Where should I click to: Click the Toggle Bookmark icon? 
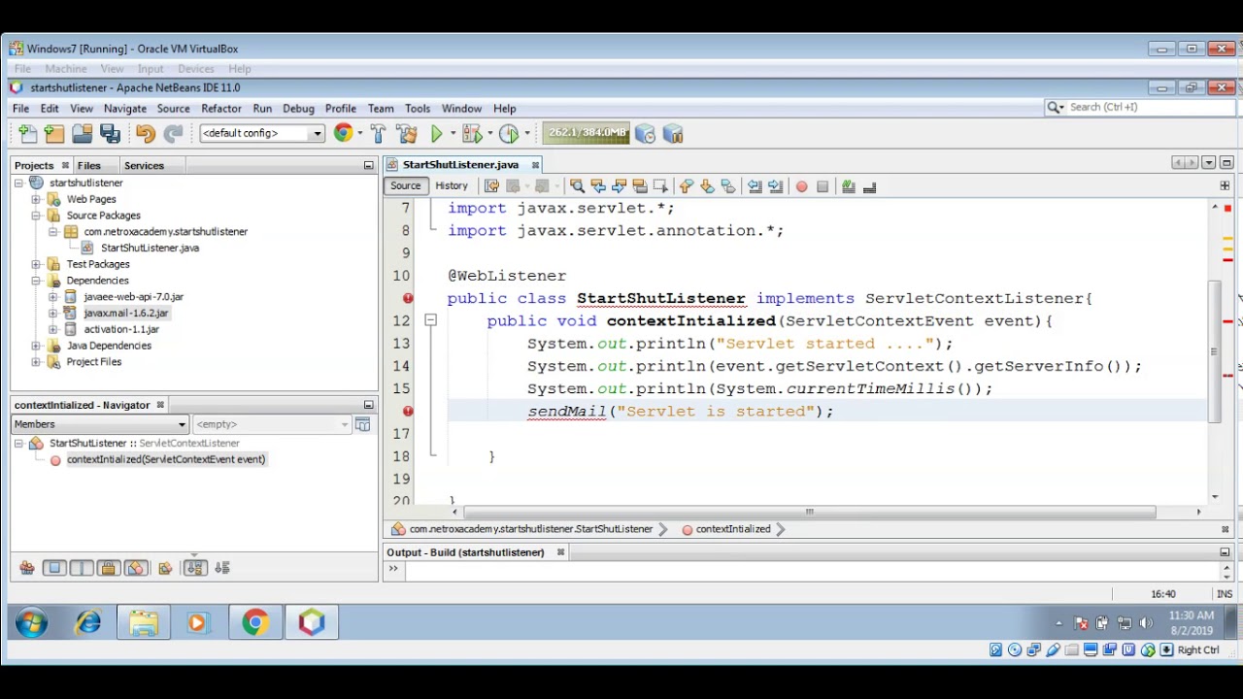point(728,186)
